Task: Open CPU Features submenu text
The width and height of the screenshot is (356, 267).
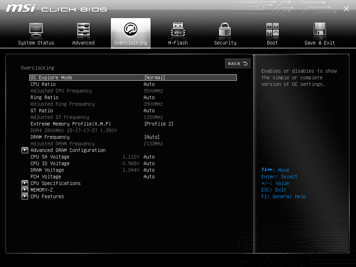Action: 47,196
